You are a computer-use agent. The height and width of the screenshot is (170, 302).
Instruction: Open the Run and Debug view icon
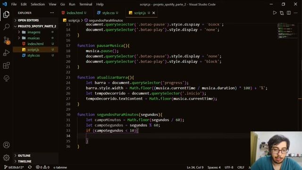tap(6, 52)
